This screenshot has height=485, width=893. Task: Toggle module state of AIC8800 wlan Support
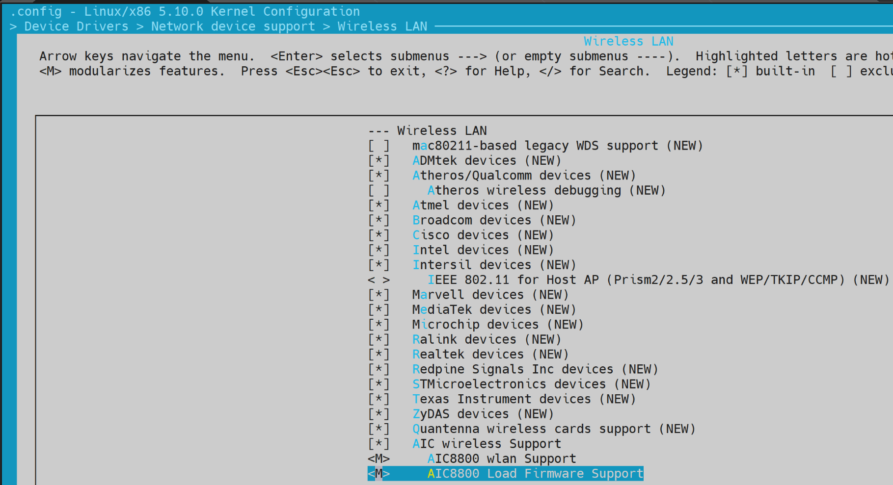(x=379, y=459)
